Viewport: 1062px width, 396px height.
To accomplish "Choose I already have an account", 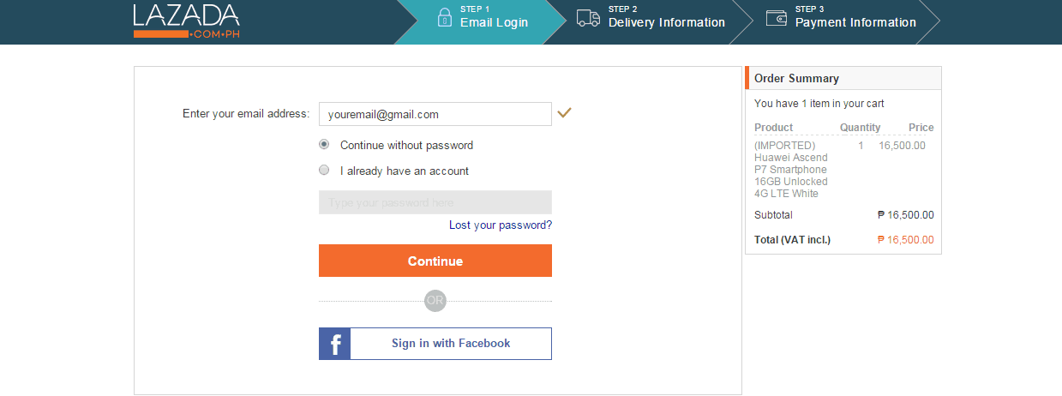I will 324,170.
